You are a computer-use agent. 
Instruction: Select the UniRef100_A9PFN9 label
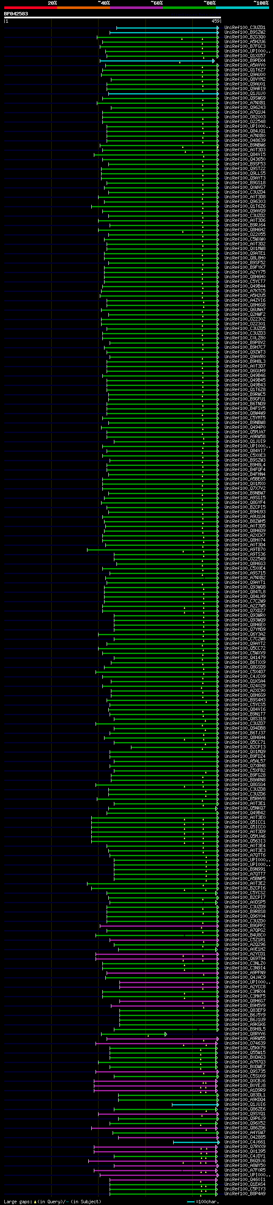tap(245, 972)
